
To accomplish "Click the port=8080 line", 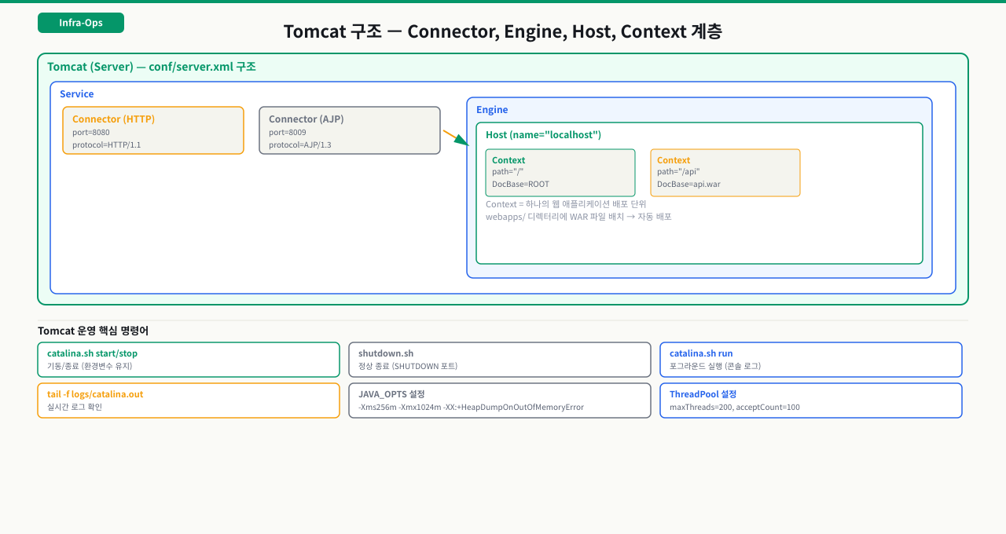I will click(x=91, y=133).
